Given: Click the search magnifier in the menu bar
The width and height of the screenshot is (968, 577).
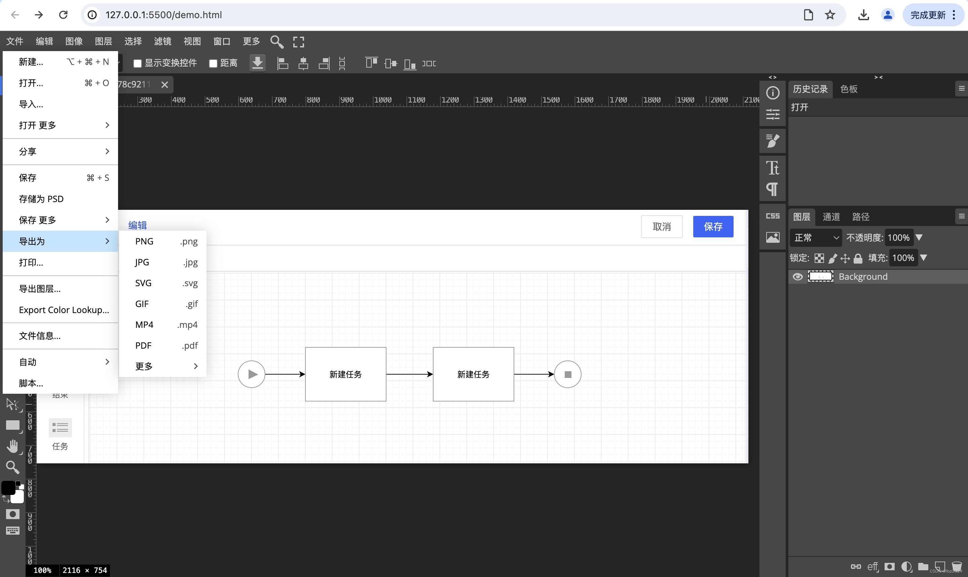Looking at the screenshot, I should [x=276, y=42].
